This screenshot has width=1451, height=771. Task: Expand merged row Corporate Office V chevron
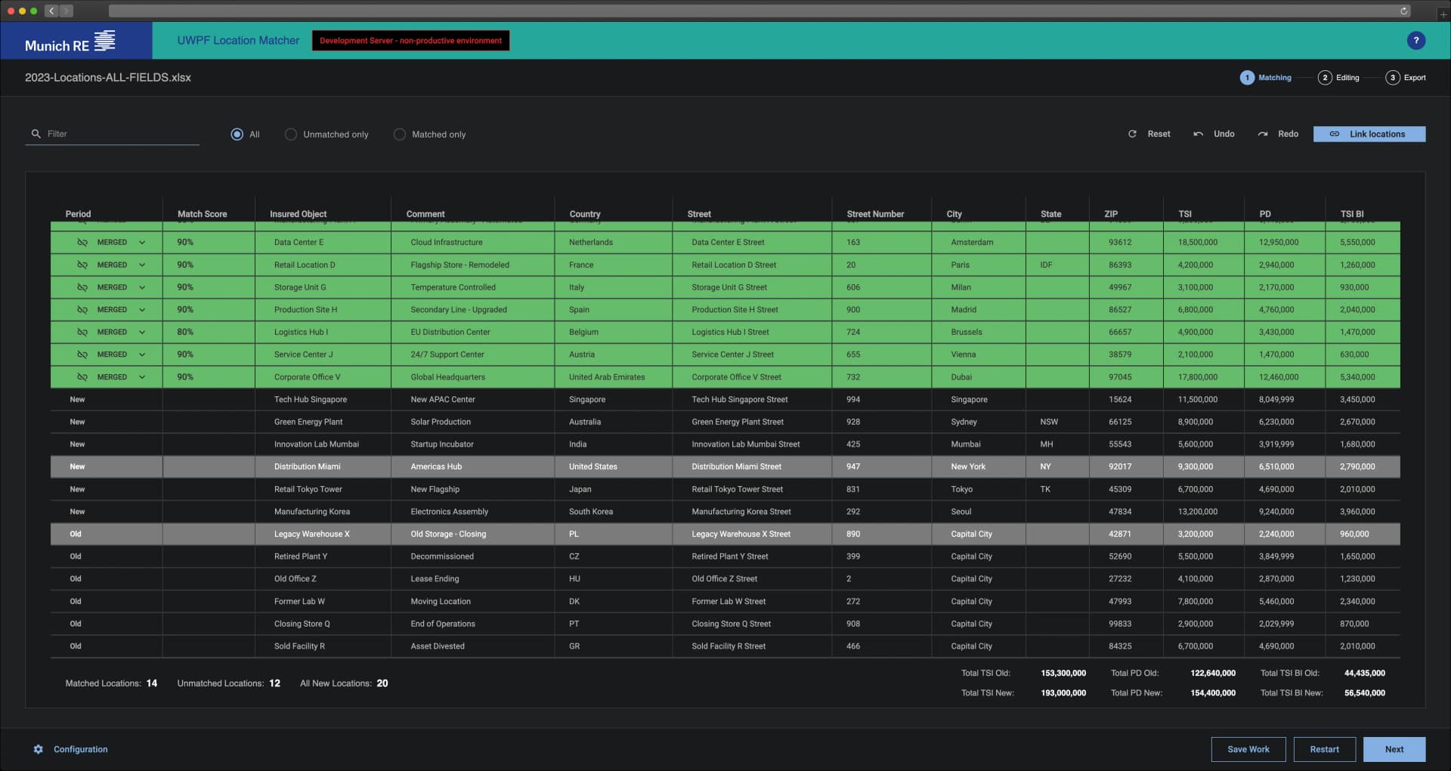tap(141, 376)
